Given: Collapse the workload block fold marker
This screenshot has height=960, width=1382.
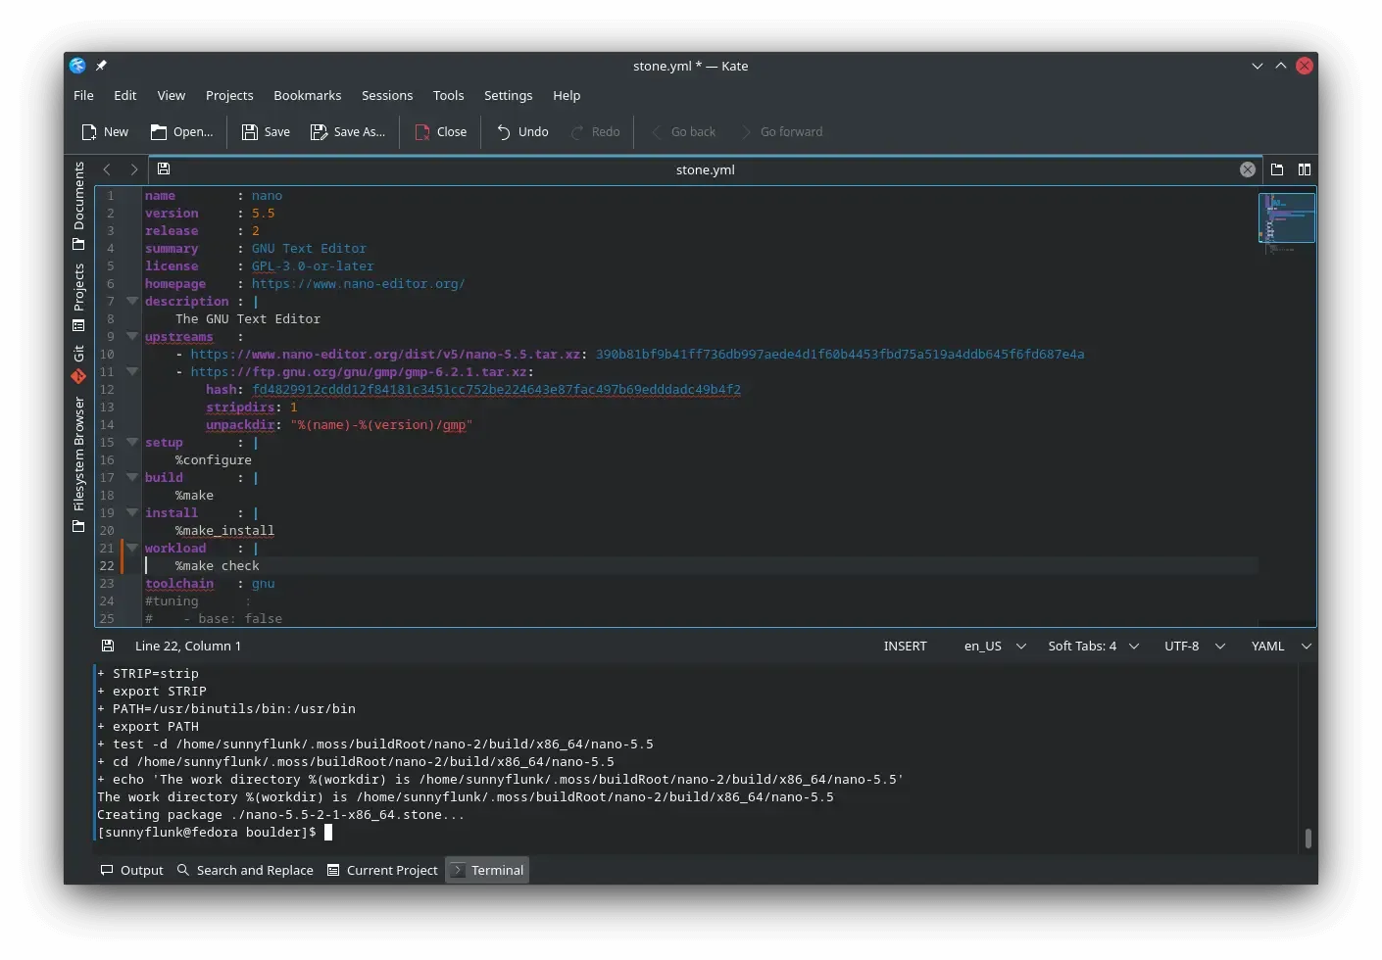Looking at the screenshot, I should tap(132, 548).
